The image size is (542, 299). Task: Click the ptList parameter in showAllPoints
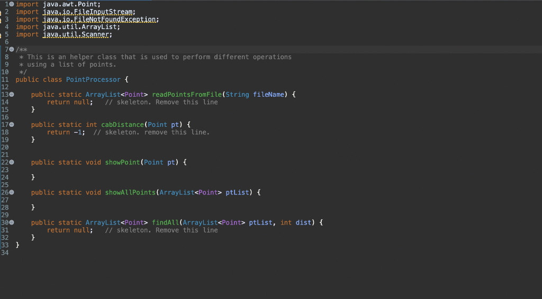[237, 192]
